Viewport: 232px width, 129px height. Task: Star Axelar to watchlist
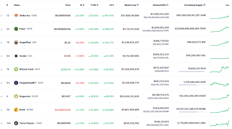coord(2,56)
